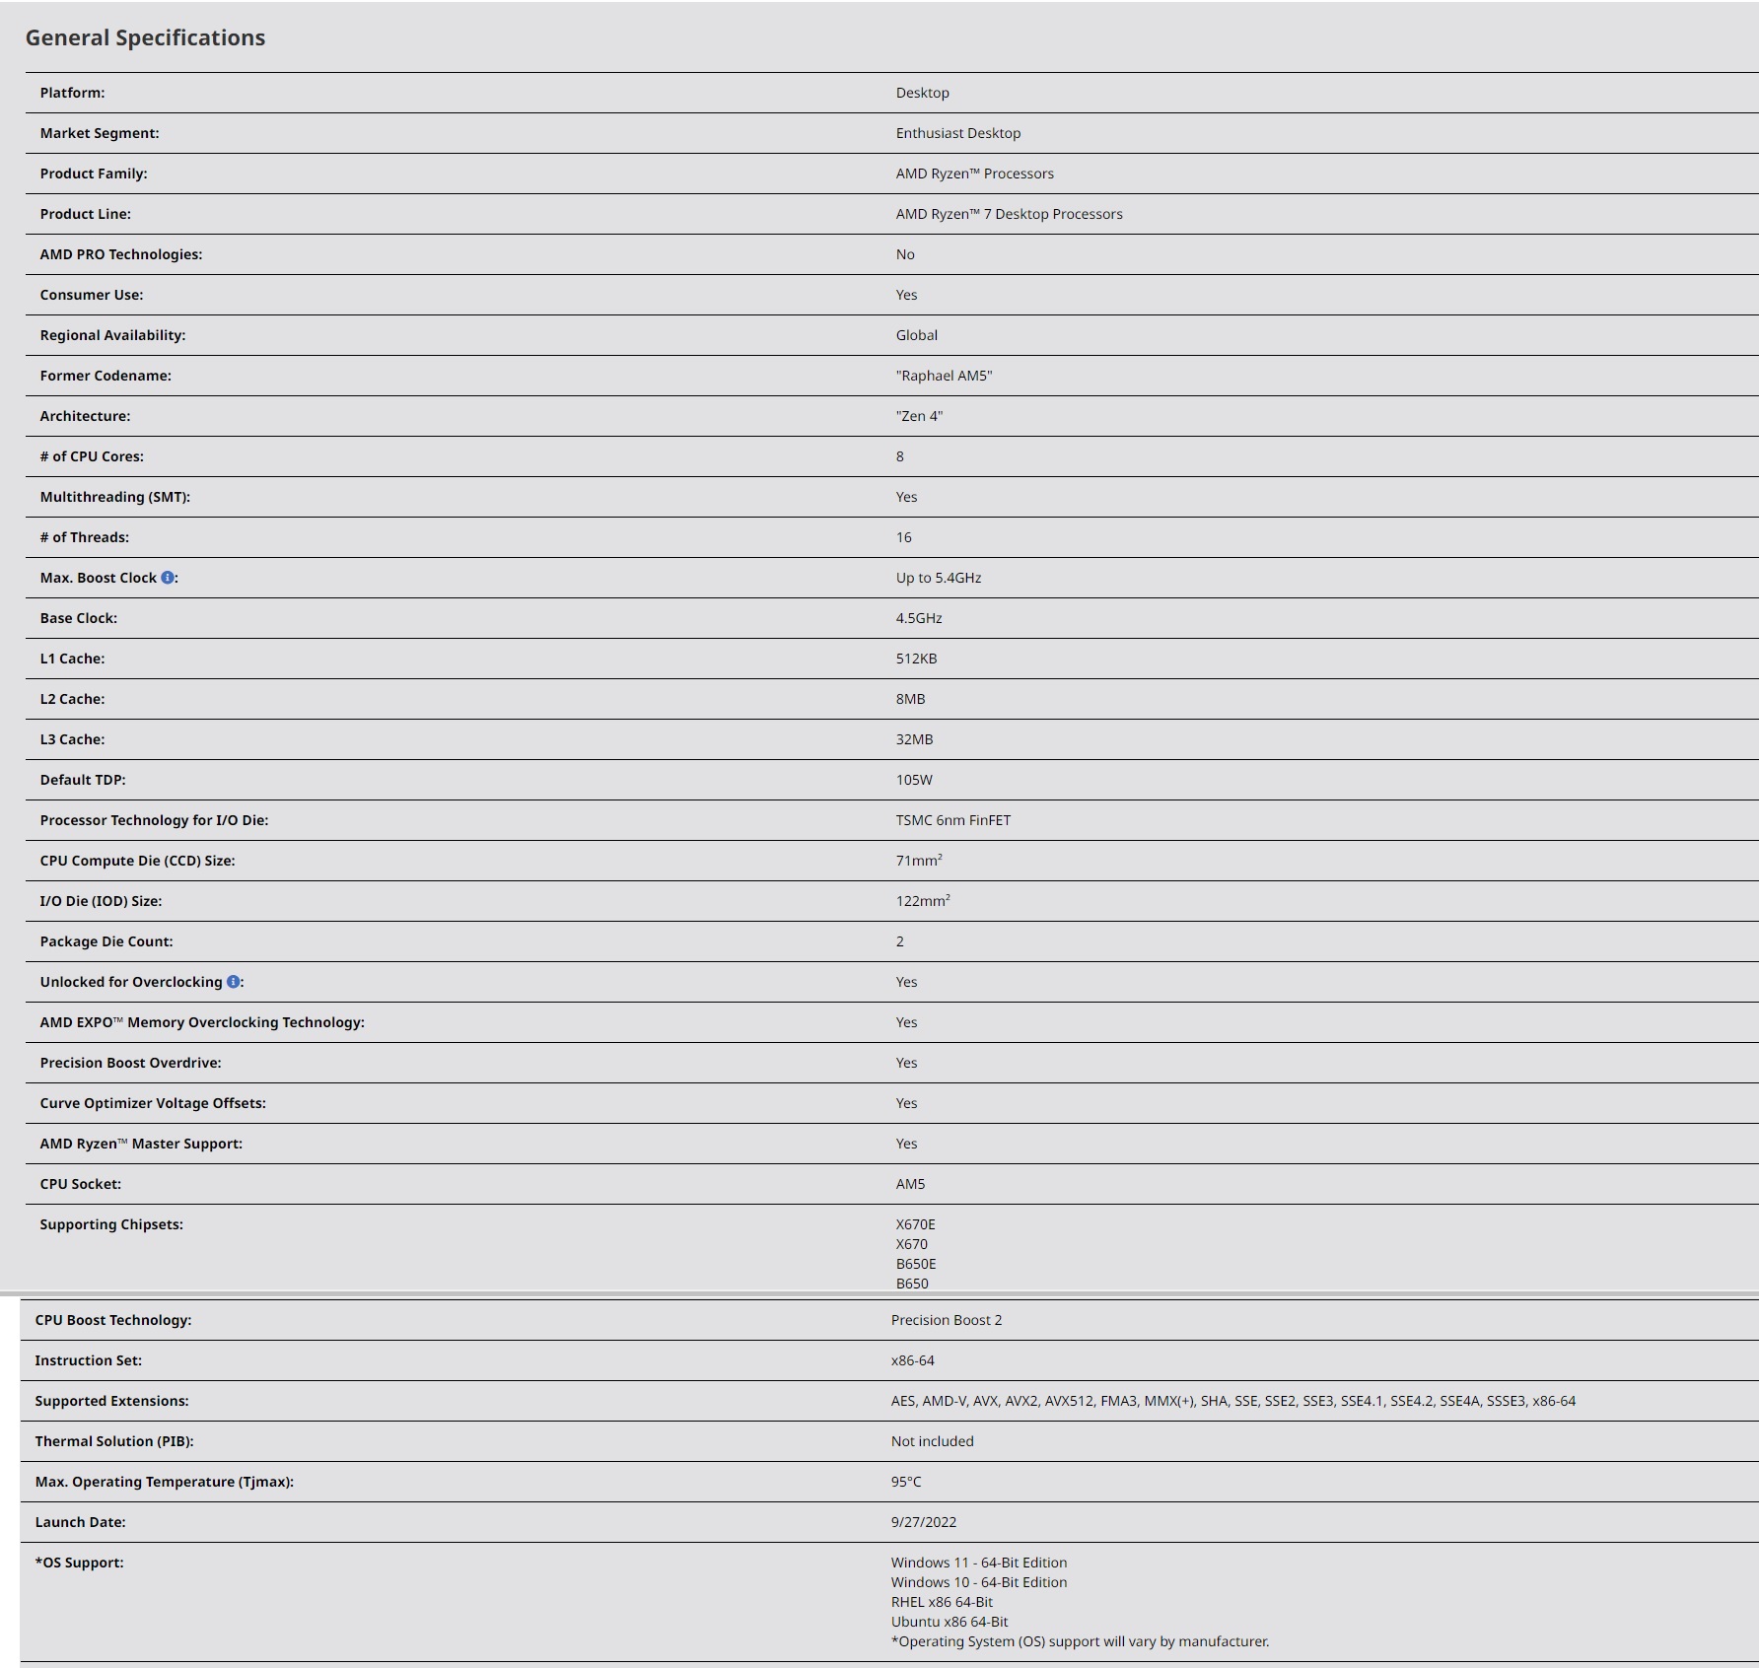This screenshot has width=1759, height=1668.
Task: Click the 'AMD PRO Technologies:' label
Action: (121, 254)
